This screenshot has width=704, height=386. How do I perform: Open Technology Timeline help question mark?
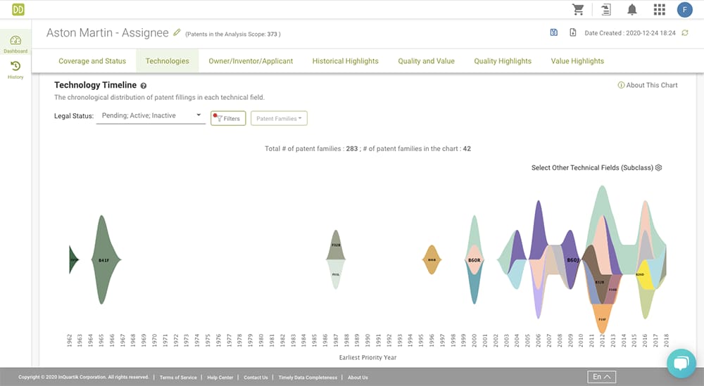click(143, 86)
